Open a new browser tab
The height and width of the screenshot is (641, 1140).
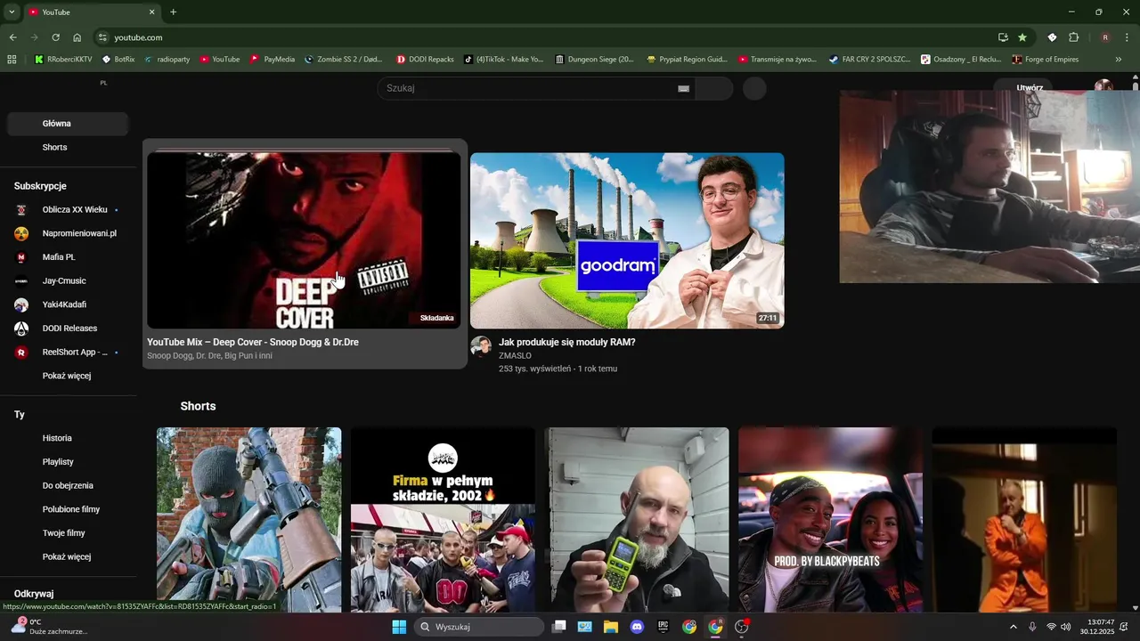pos(173,12)
